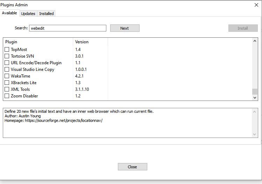262x184 pixels.
Task: Click version 1.1 of URL Encode/Decode Plugin
Action: 78,63
